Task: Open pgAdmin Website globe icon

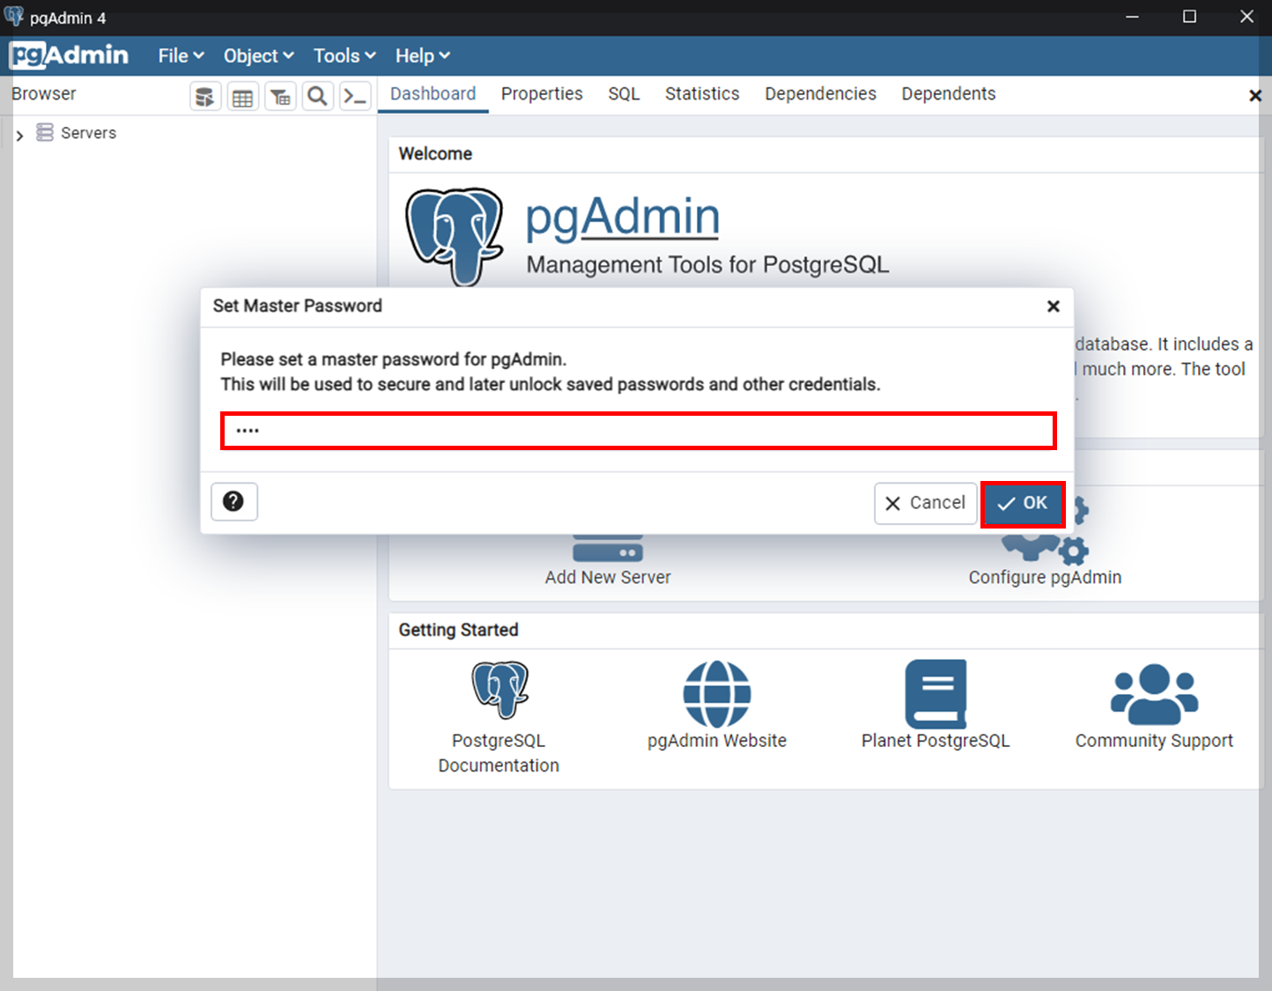Action: [717, 693]
